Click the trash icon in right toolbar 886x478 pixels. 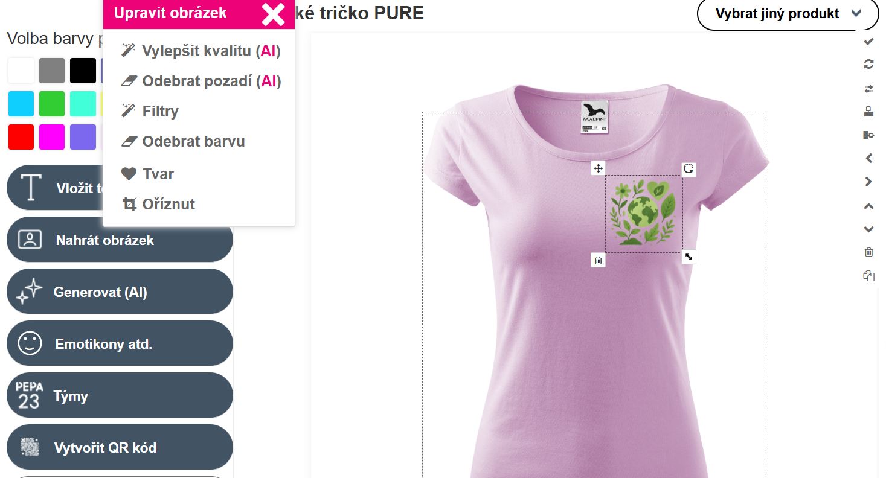(x=868, y=252)
